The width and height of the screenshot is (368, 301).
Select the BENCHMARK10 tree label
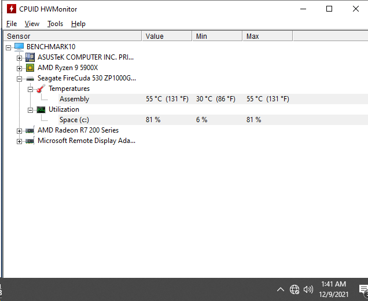click(51, 47)
